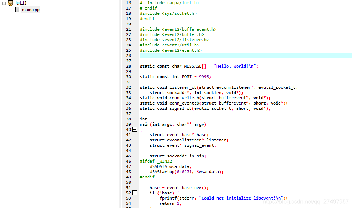Image resolution: width=352 pixels, height=208 pixels.
Task: Click the _WIN32 macro on line 46
Action: 165,161
